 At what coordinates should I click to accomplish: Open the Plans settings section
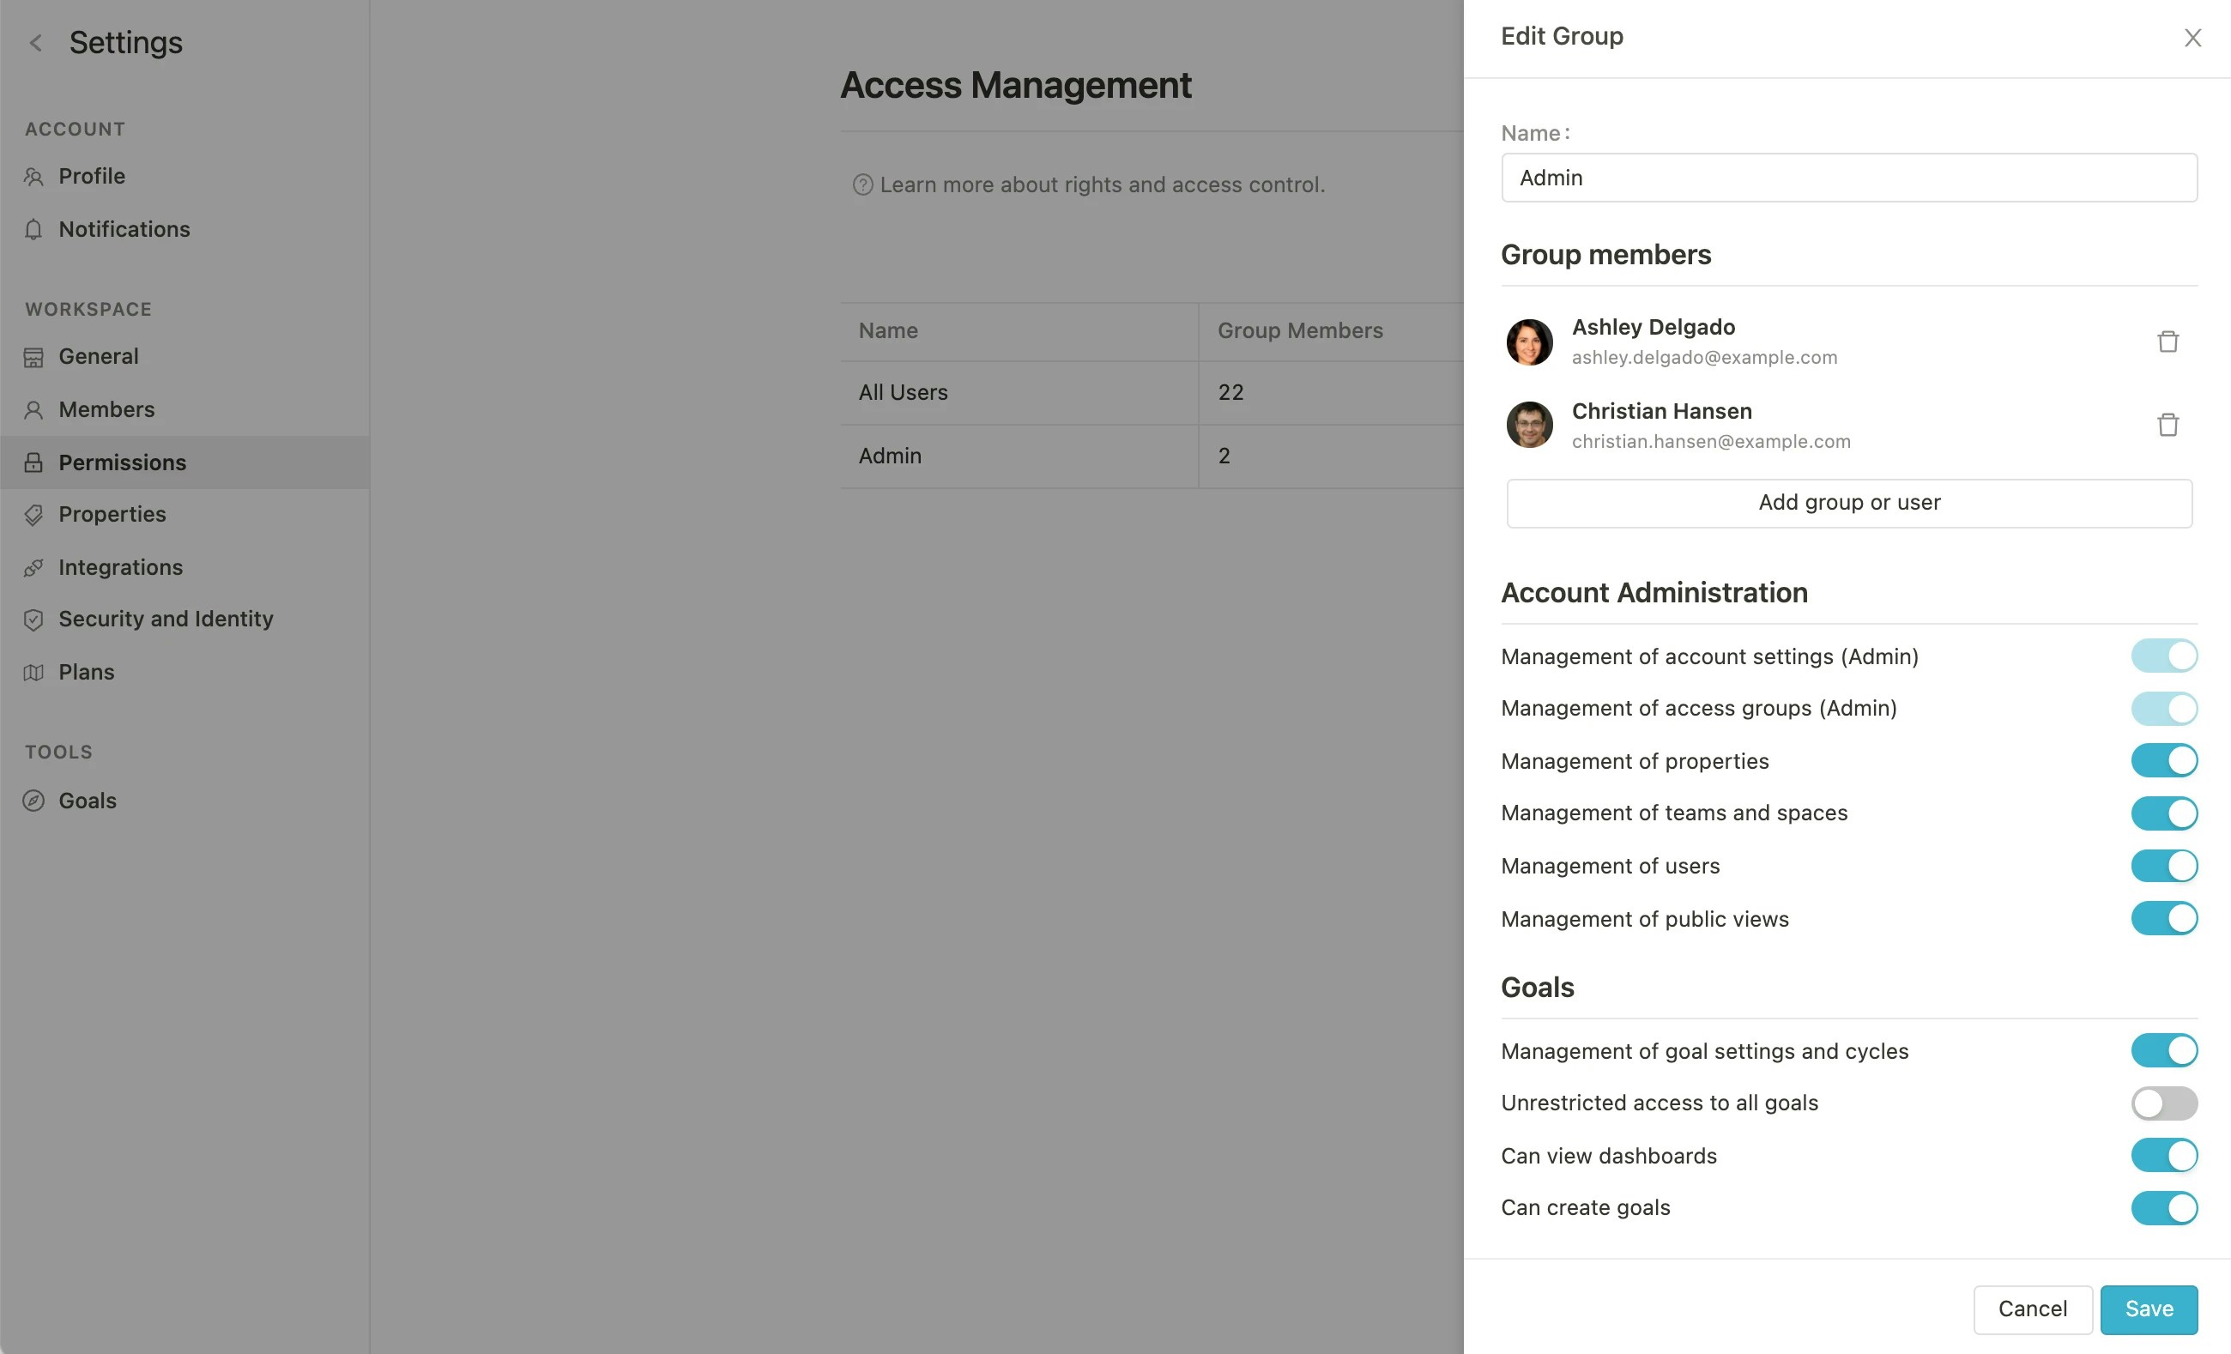pos(86,672)
